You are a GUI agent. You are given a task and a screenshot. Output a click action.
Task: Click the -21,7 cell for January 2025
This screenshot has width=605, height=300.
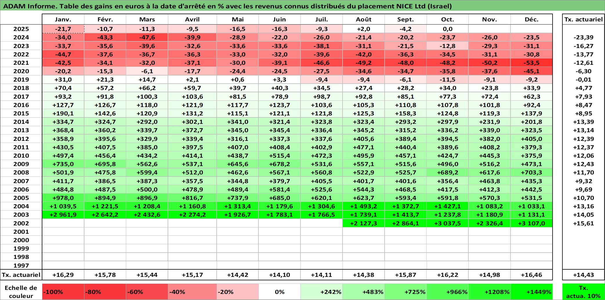point(63,29)
